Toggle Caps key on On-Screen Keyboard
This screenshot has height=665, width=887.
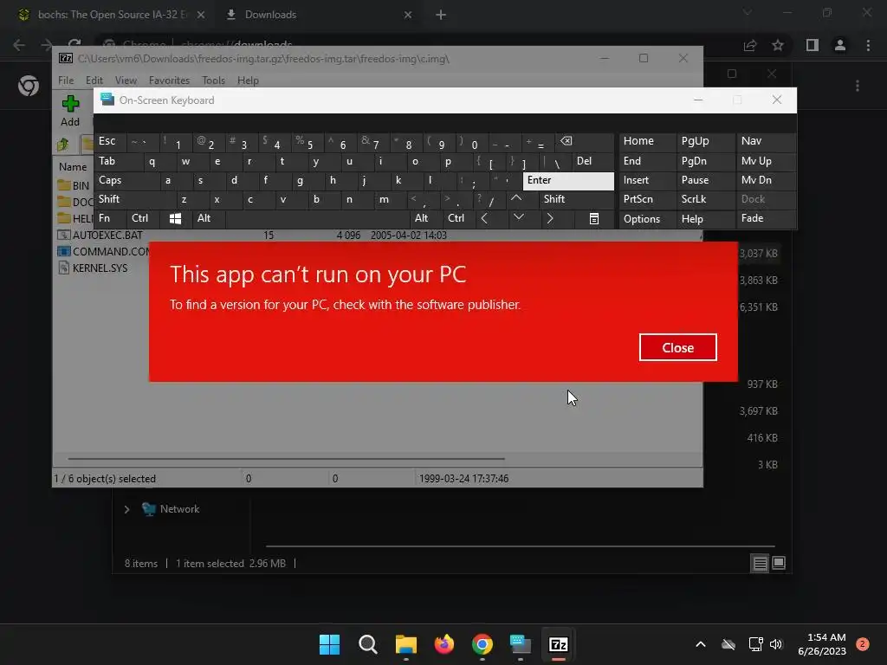point(126,180)
